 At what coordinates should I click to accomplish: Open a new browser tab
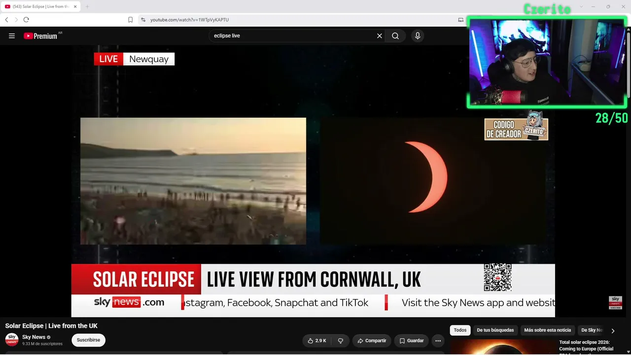87,6
